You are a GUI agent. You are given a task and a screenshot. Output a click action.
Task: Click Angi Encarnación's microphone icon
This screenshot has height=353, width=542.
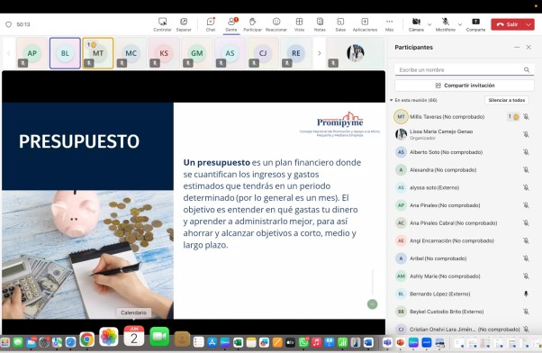click(526, 240)
